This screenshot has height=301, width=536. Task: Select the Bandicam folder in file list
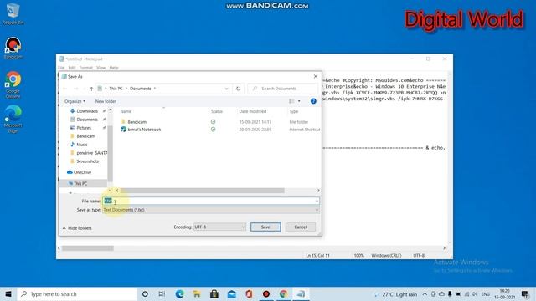pos(137,122)
